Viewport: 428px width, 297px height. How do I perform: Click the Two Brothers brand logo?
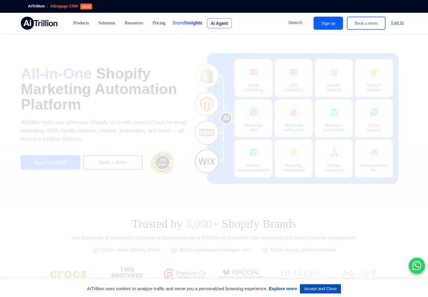point(127,273)
